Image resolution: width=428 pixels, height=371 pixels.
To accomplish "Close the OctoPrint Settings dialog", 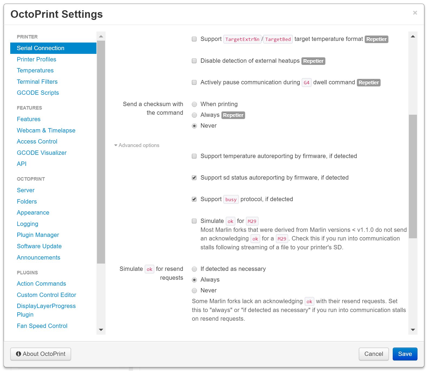I will click(x=415, y=13).
